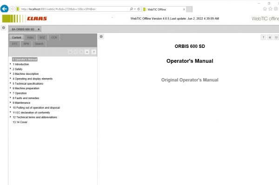Expand the 8 Faults and remedies arrow
The height and width of the screenshot is (185, 279).
[10, 98]
